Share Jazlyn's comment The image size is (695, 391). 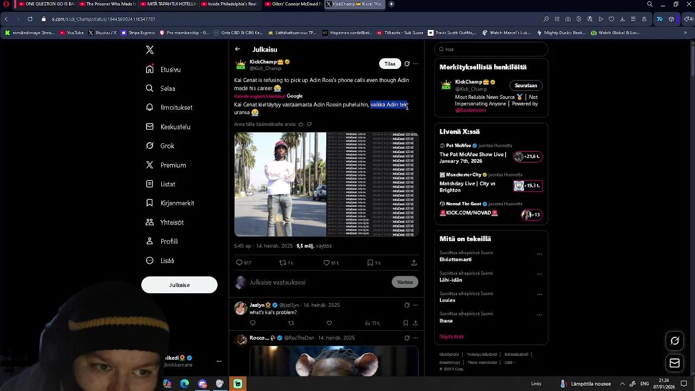tap(415, 323)
